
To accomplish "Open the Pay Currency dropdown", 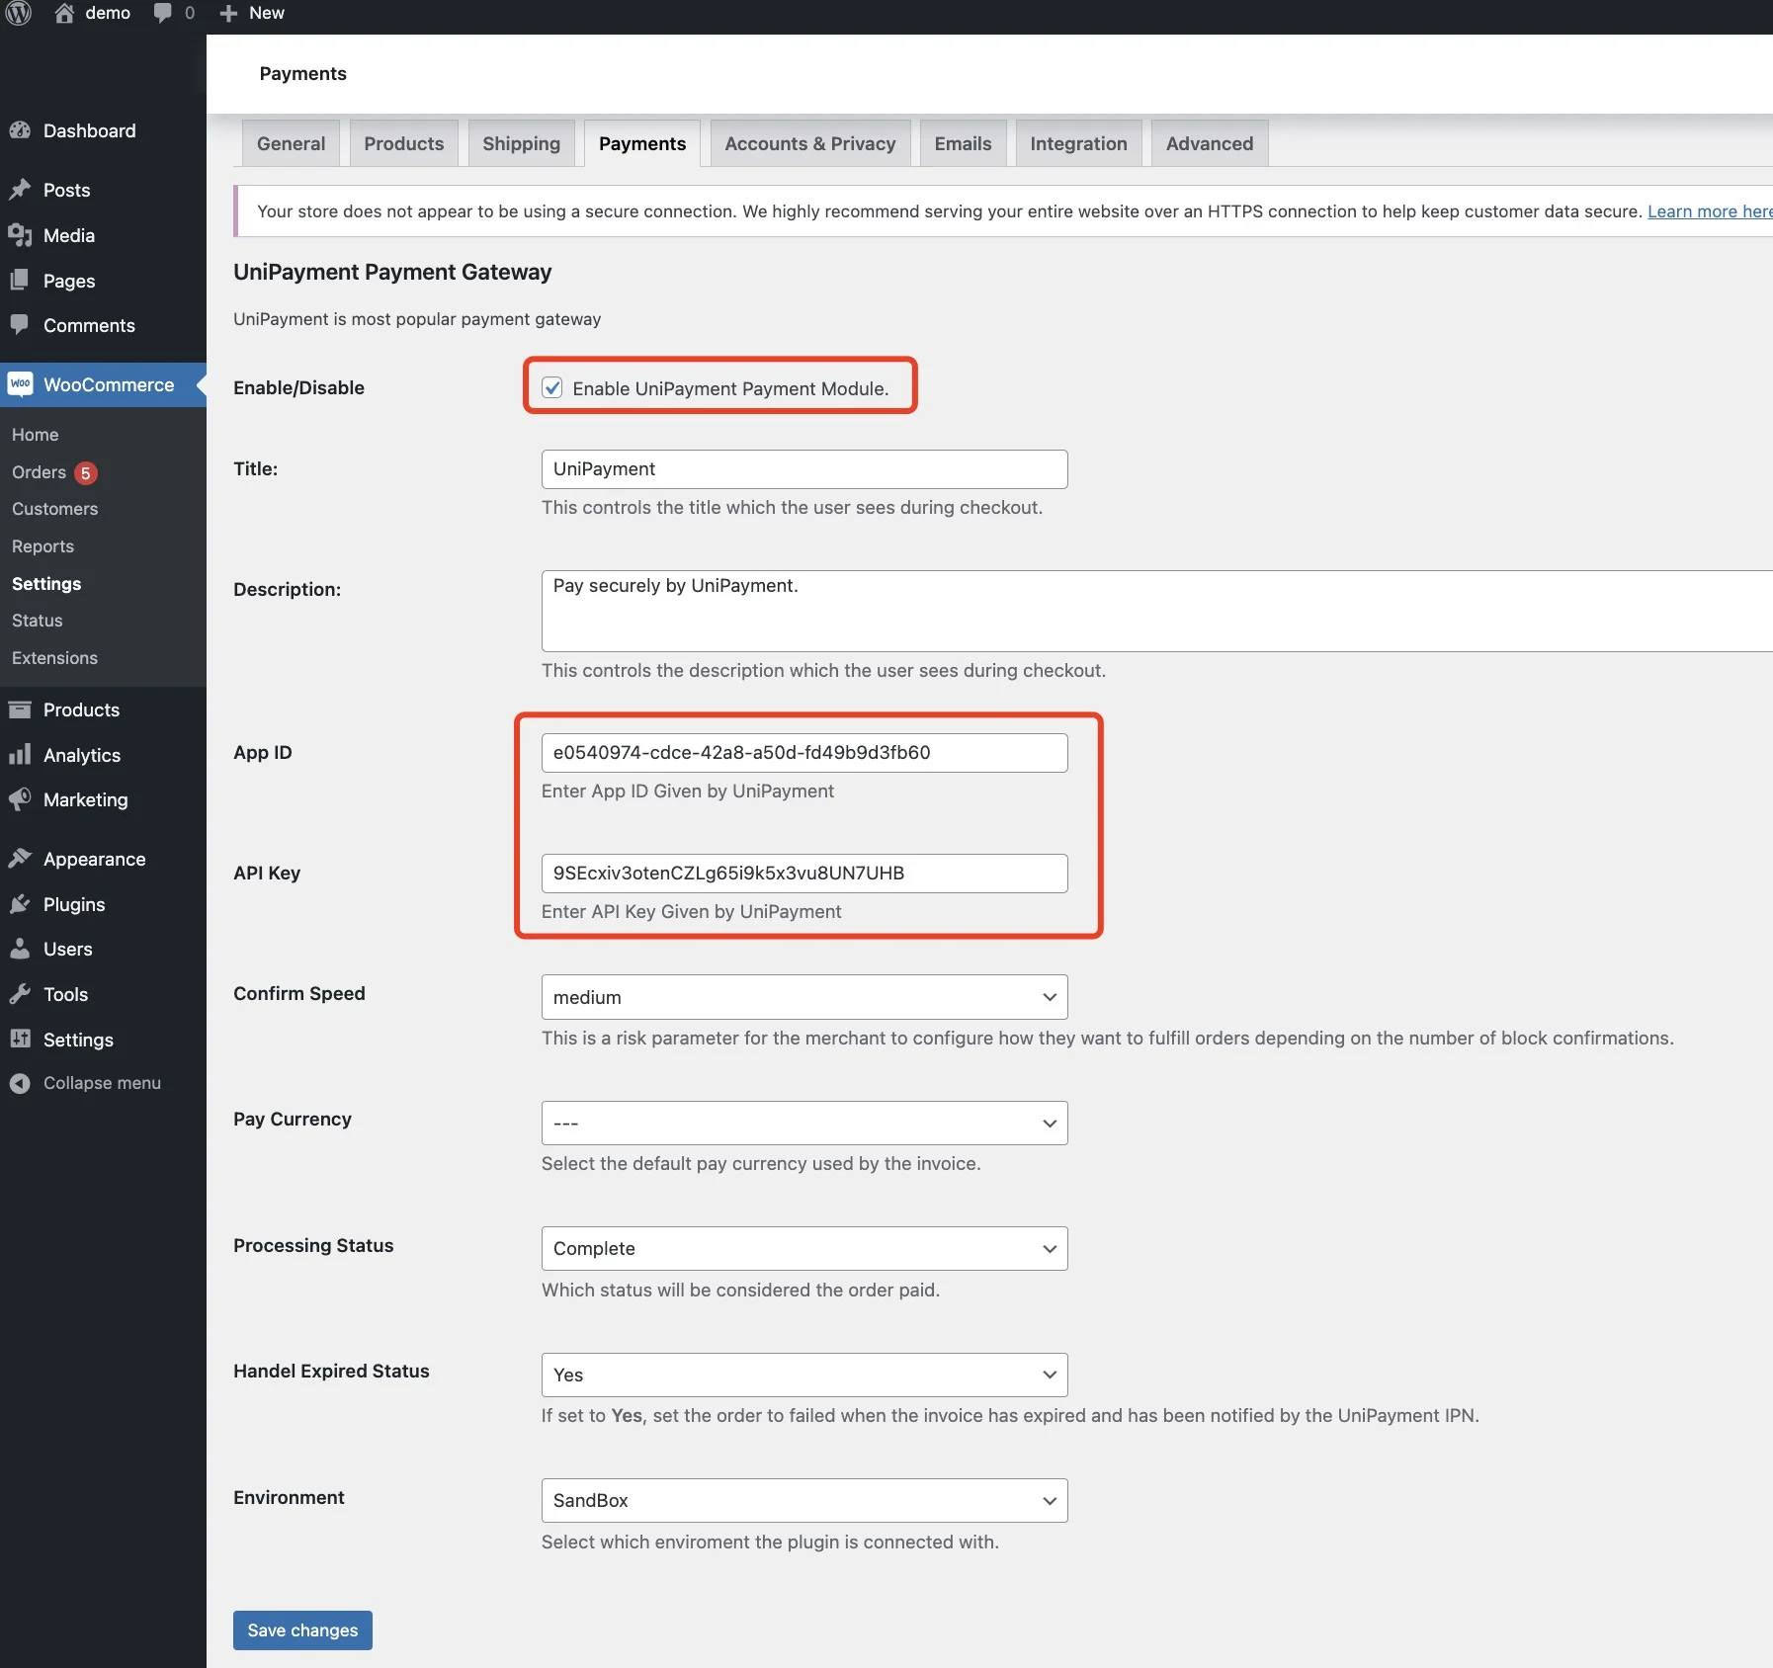I will [x=804, y=1123].
